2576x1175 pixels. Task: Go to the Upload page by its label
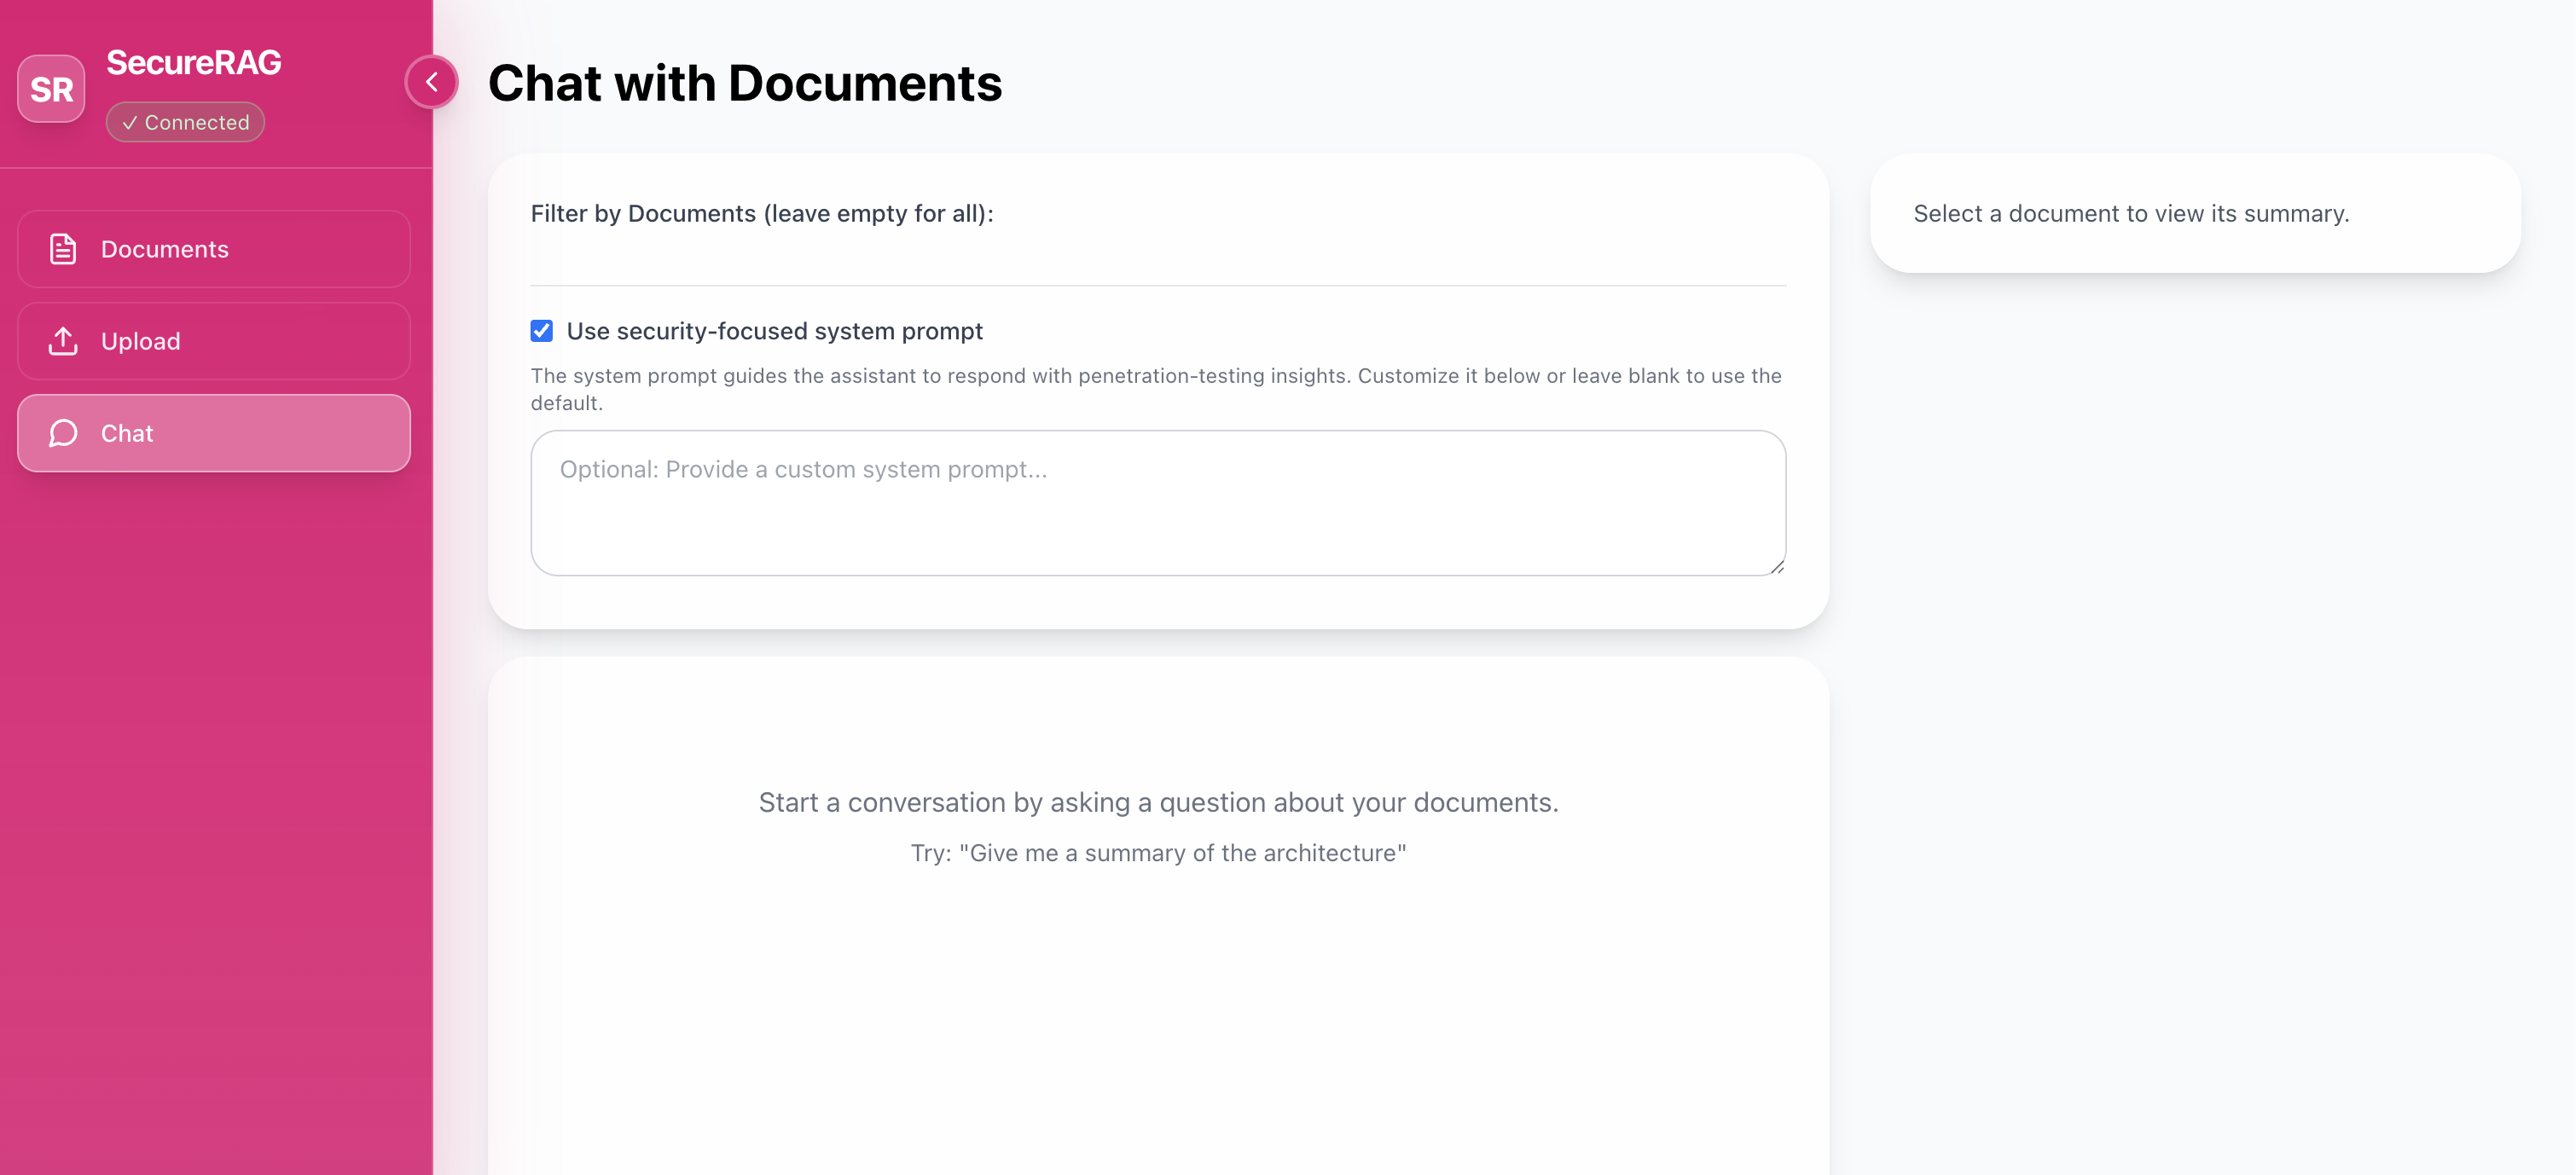[141, 341]
